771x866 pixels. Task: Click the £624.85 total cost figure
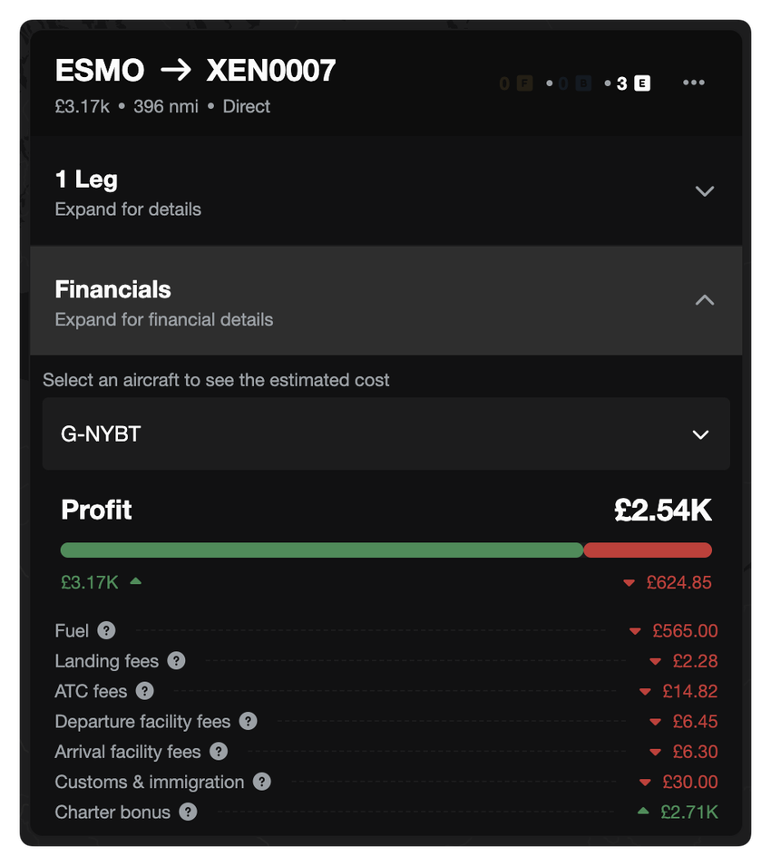click(x=678, y=582)
